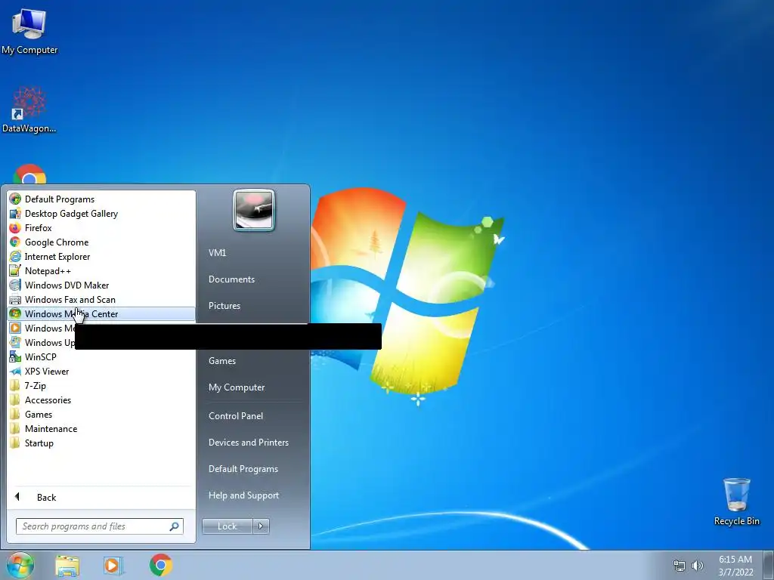
Task: Open the VM1 user folder
Action: [x=217, y=252]
